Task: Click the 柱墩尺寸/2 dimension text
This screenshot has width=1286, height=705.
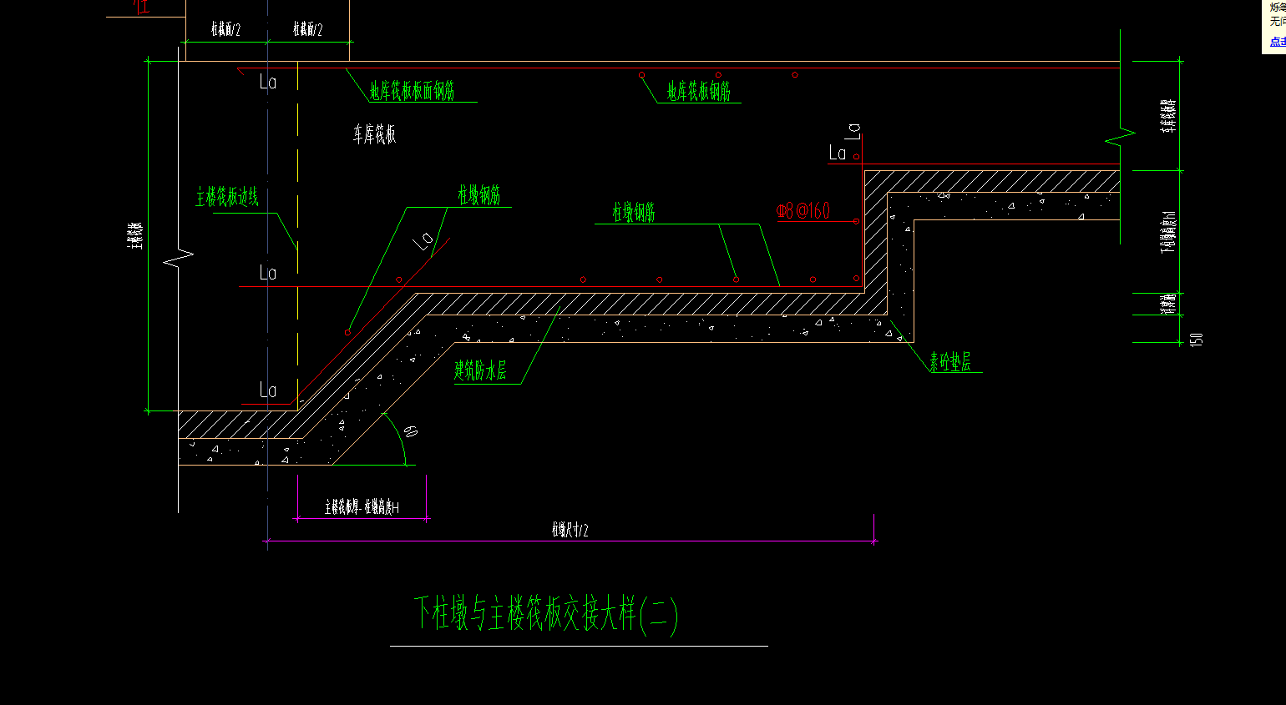Action: [x=570, y=530]
